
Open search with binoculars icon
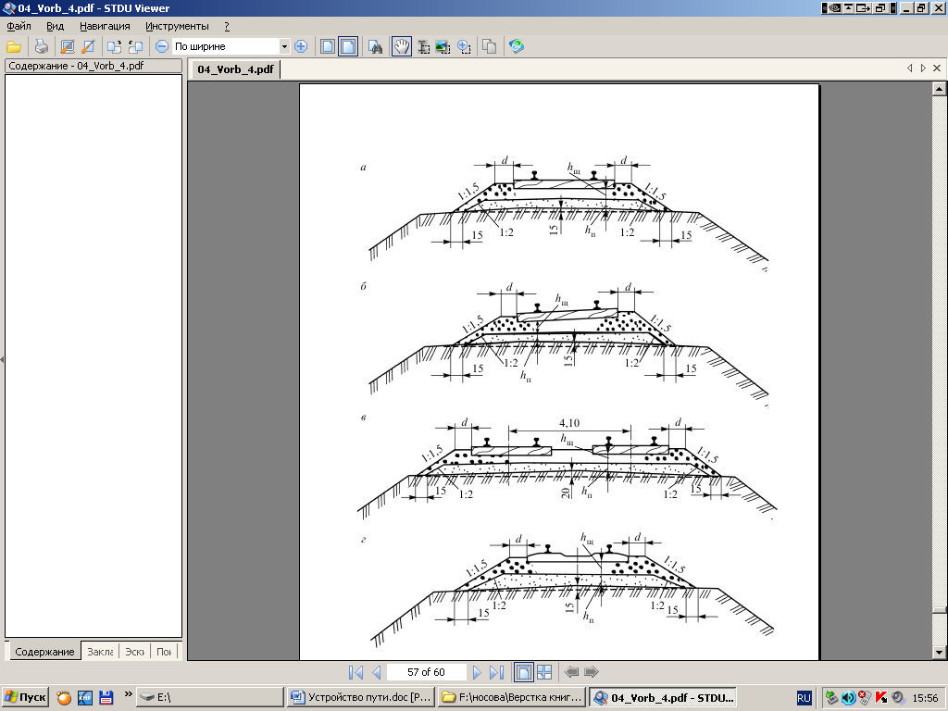point(375,46)
